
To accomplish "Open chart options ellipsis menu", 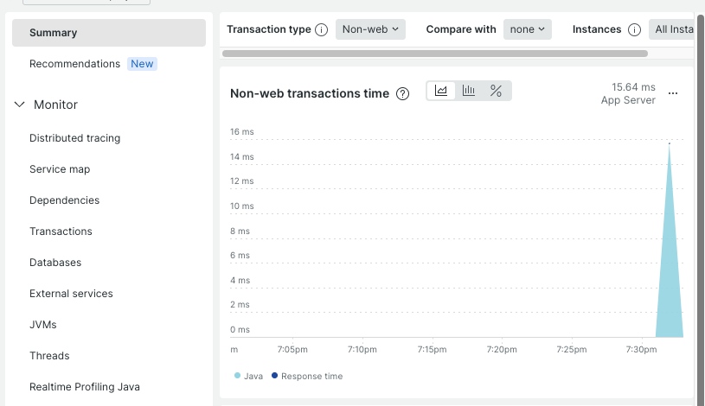I will tap(673, 93).
